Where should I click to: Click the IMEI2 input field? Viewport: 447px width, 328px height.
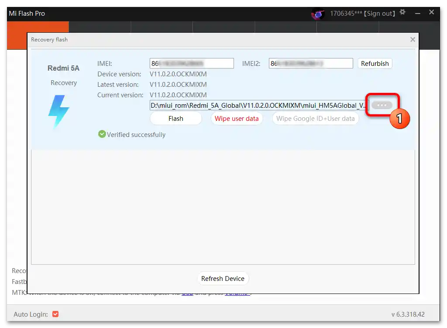311,63
